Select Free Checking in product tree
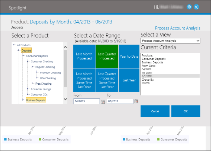Image resolution: width=211 pixels, height=152 pixels. pos(43,84)
